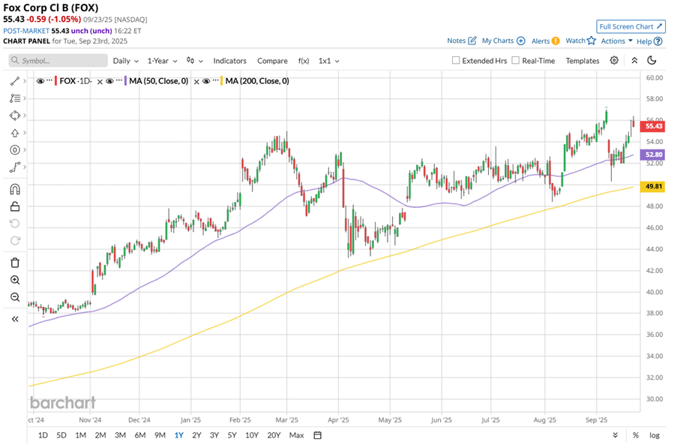Click the My Charts link

[x=498, y=41]
